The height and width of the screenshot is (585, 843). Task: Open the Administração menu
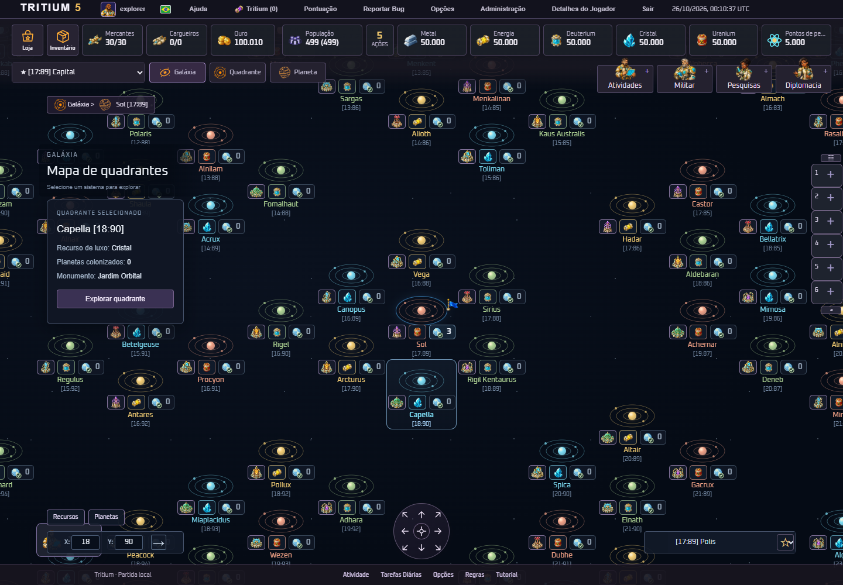click(503, 9)
